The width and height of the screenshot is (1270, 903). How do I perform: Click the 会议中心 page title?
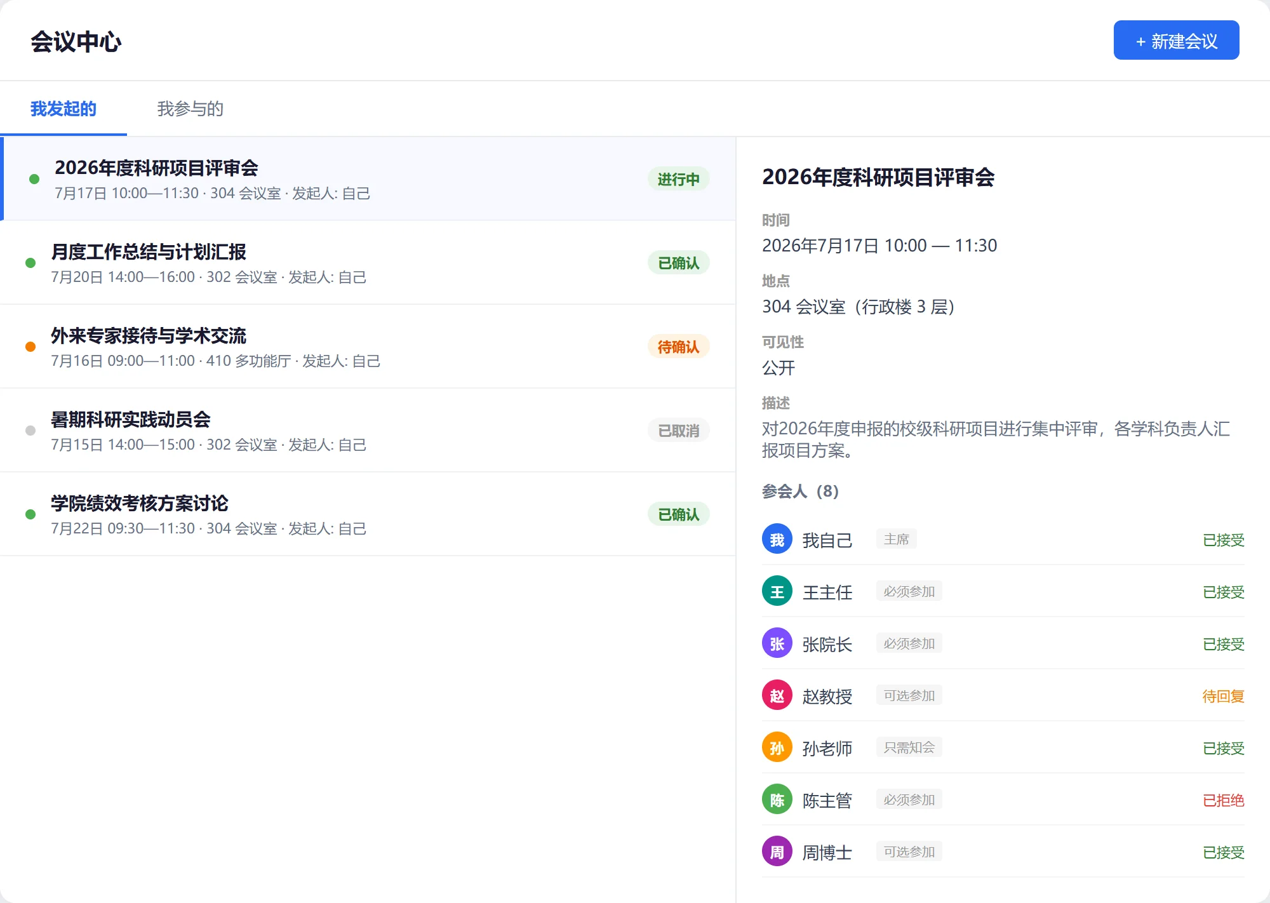[x=76, y=41]
